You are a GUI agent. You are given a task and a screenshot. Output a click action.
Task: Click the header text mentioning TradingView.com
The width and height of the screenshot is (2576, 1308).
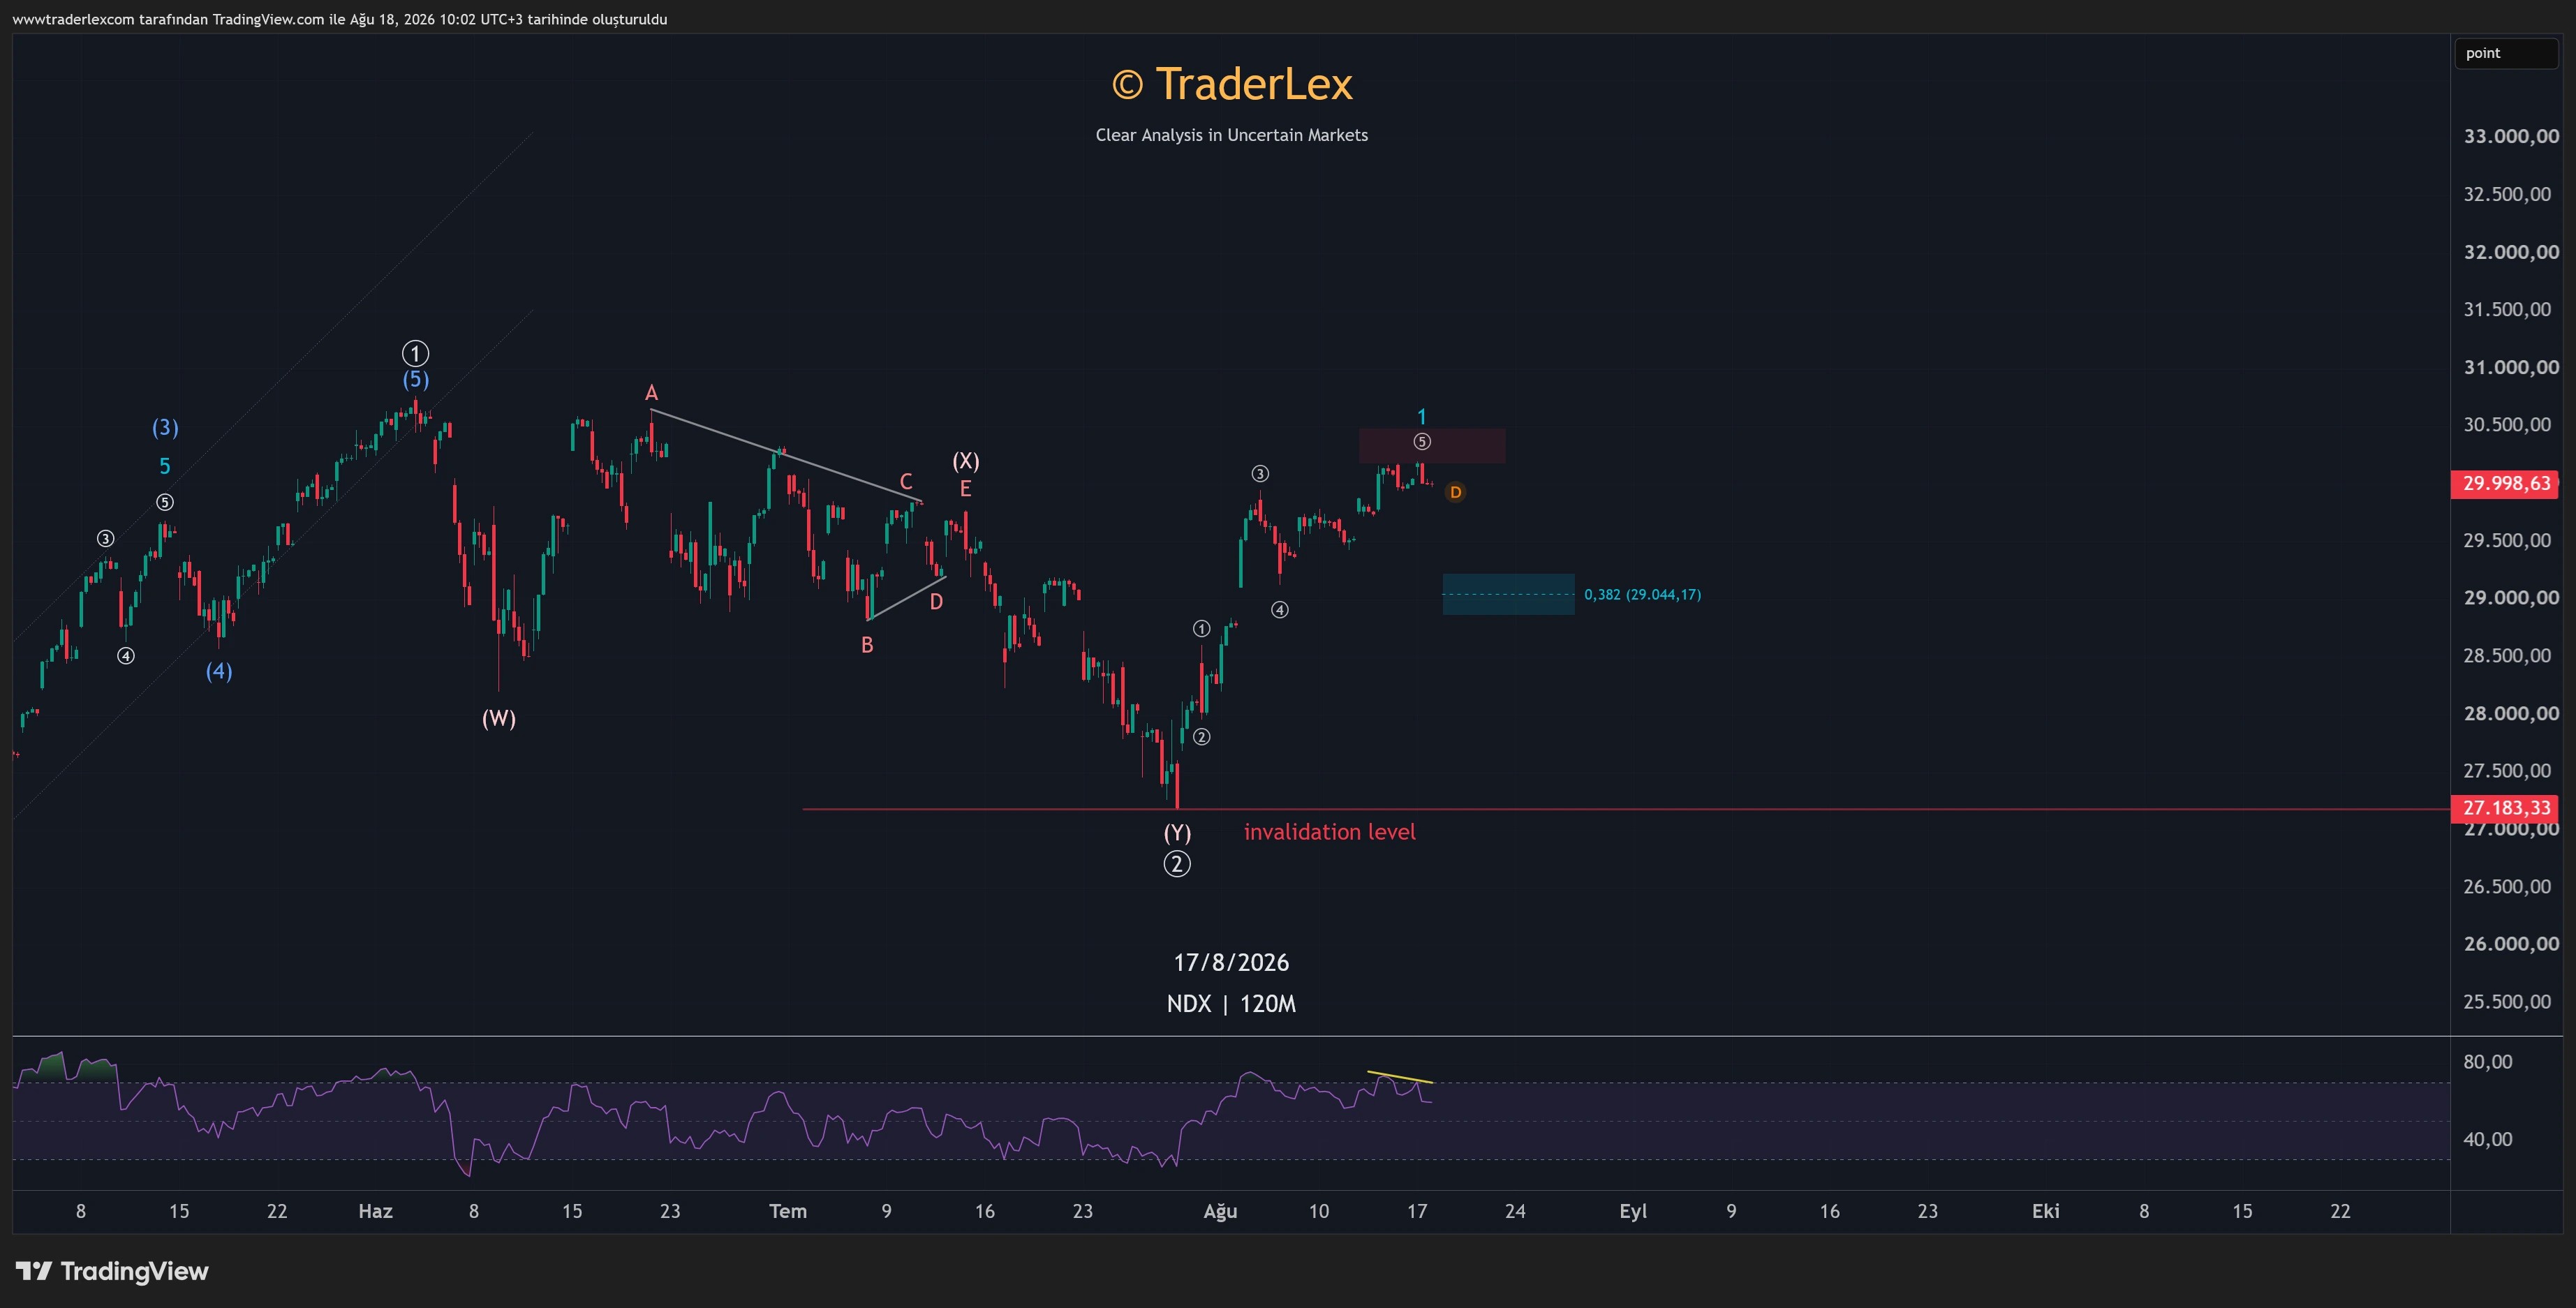pos(340,19)
